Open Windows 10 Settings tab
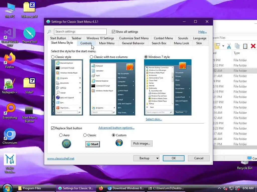Viewport: 257px width, 192px height. point(100,38)
